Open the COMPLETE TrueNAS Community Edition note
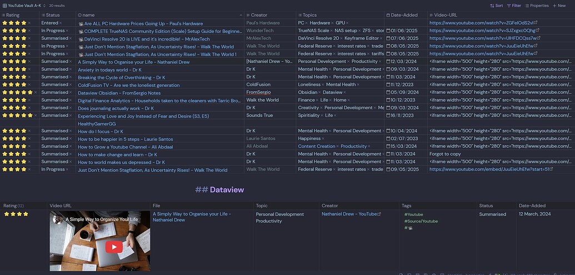The image size is (575, 275). coord(163,31)
